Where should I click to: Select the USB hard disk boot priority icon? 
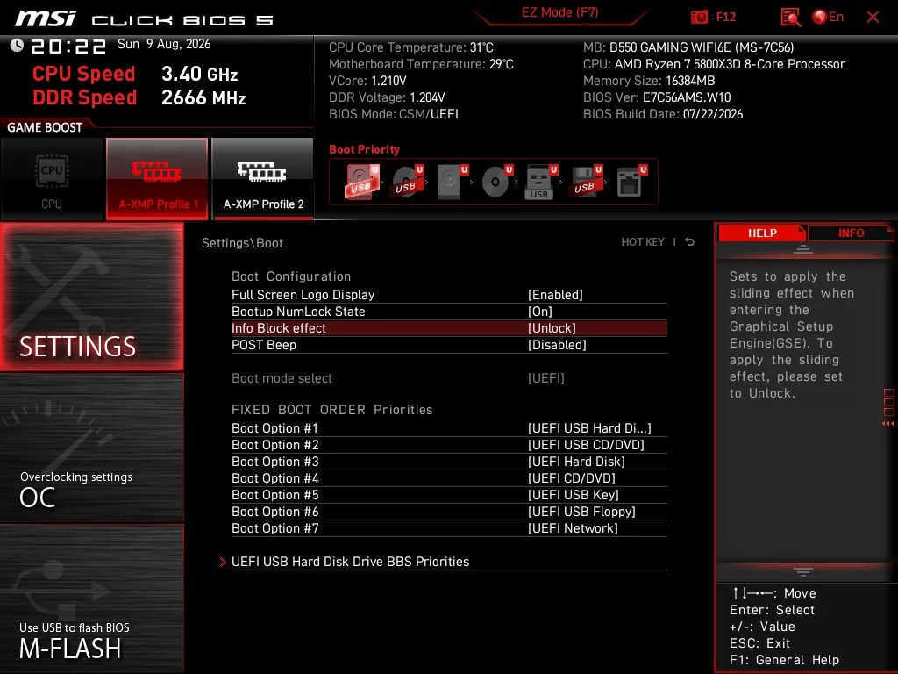(362, 182)
